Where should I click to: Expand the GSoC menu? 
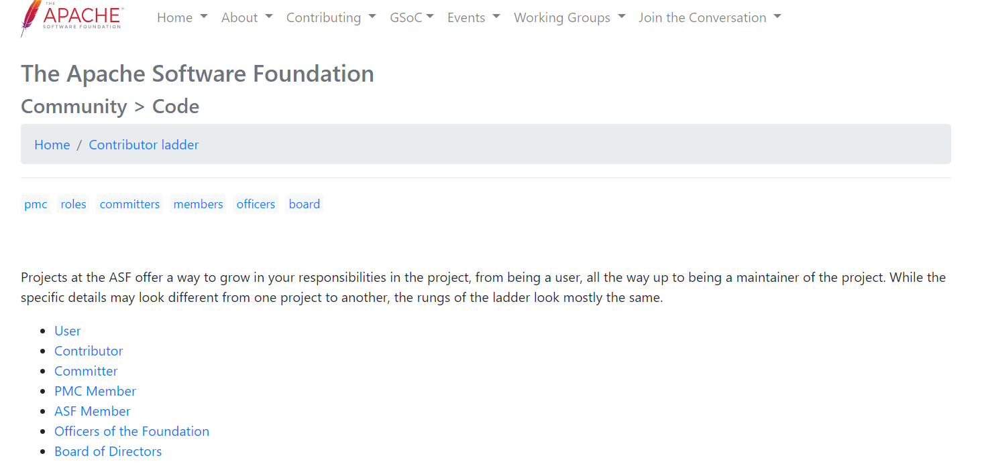[x=411, y=18]
